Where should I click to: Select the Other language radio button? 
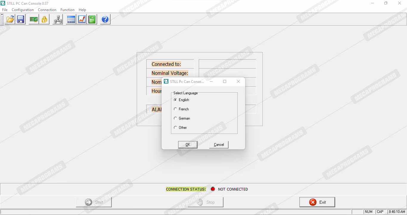(x=175, y=128)
